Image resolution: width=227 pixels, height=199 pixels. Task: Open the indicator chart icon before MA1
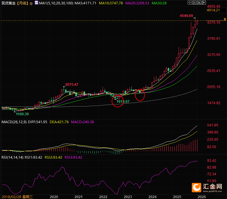click(x=36, y=3)
